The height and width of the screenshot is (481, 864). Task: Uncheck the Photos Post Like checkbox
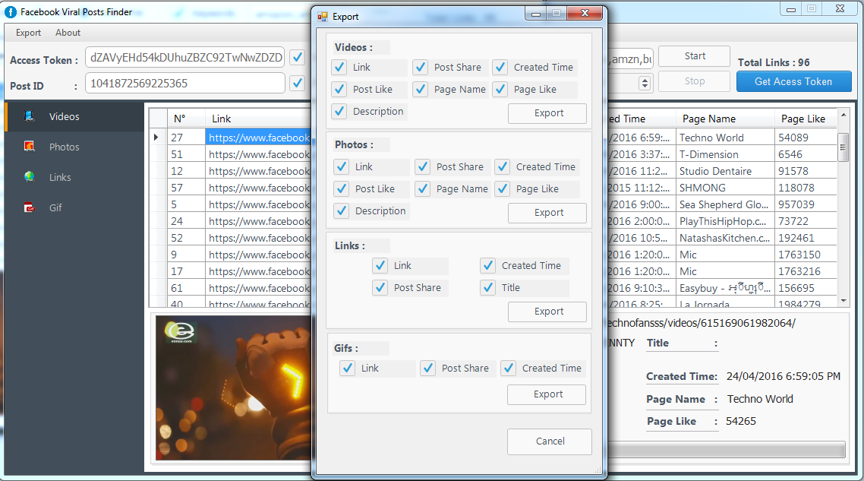click(342, 188)
